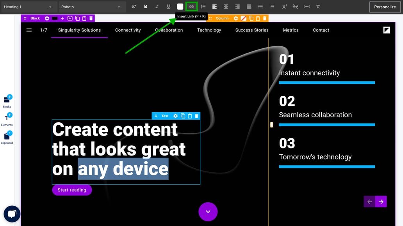Open the Column no-color swatch
403x226 pixels.
pos(243,18)
